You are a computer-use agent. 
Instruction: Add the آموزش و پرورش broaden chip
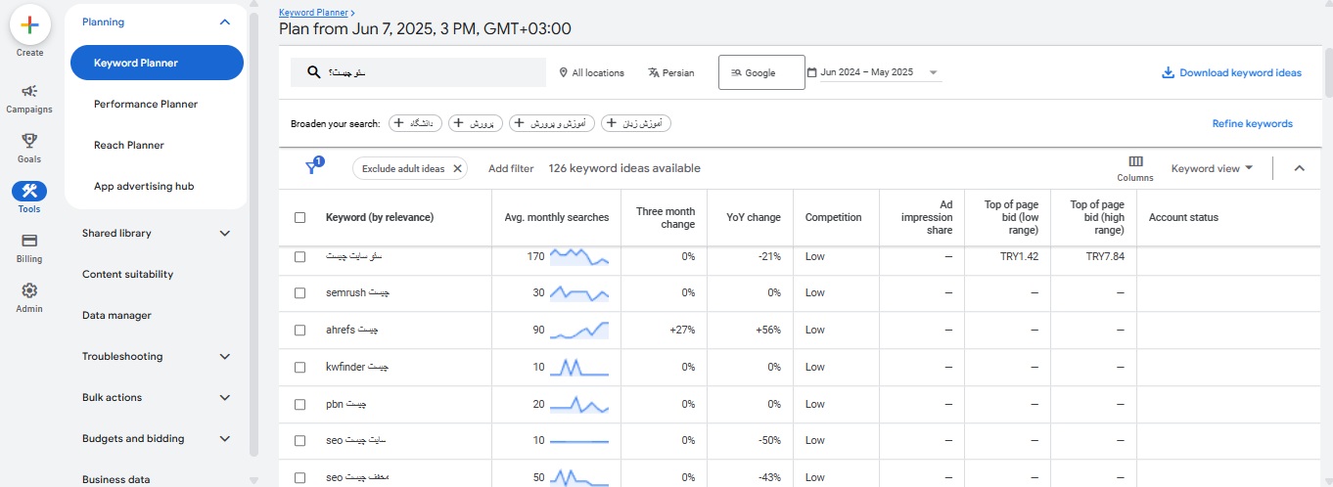[552, 123]
